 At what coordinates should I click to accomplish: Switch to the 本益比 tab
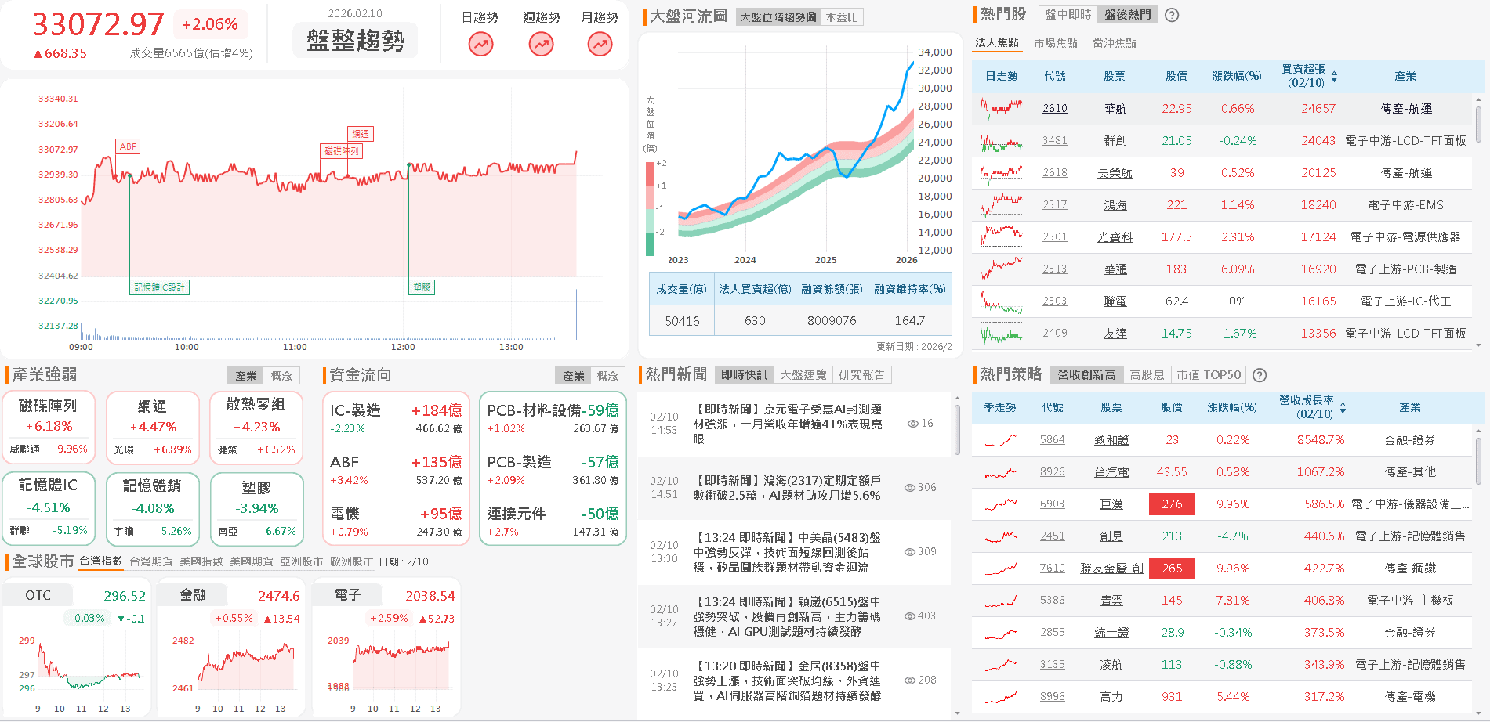843,17
